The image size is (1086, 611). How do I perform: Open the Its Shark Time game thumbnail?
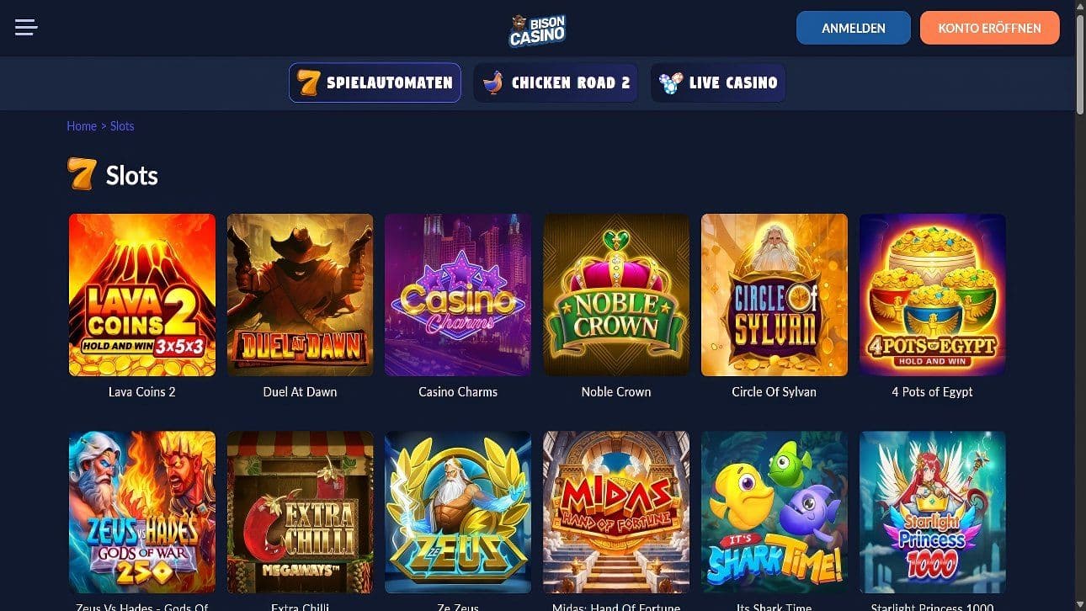[x=775, y=513]
